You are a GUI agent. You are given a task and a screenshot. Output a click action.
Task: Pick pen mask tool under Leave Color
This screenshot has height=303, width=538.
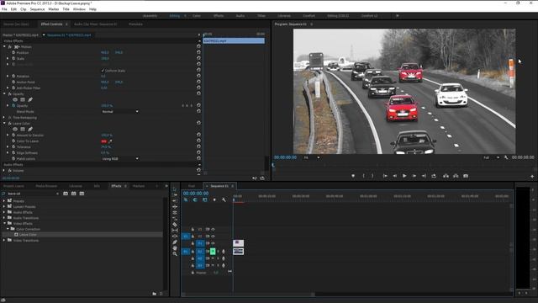[30, 129]
